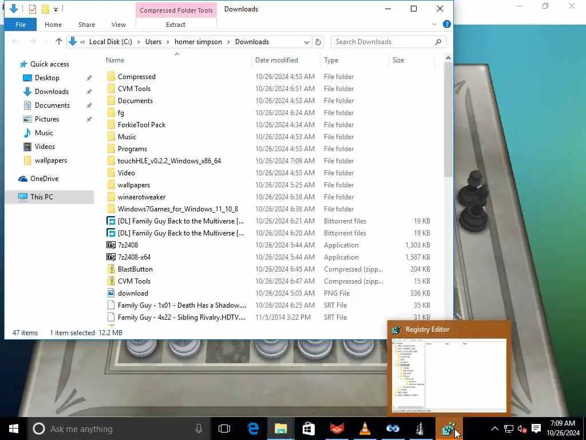Open the File menu

[x=21, y=25]
